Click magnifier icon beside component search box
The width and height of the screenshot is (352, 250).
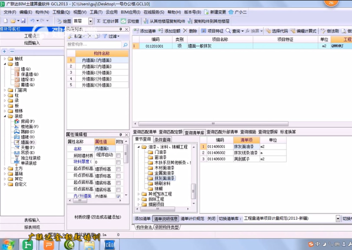(125, 45)
